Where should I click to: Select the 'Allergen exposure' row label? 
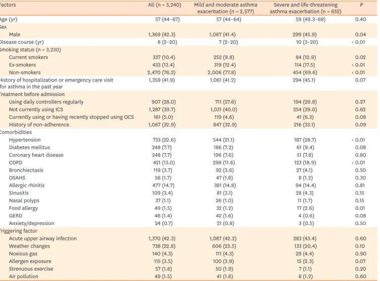(x=30, y=261)
